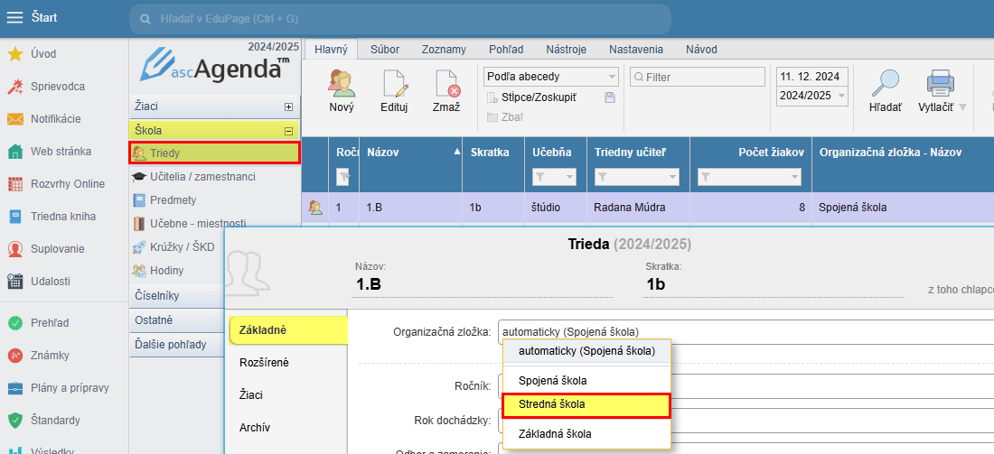Open the 2024/2025 school year dropdown
Viewport: 994px width, 454px height.
pyautogui.click(x=841, y=95)
